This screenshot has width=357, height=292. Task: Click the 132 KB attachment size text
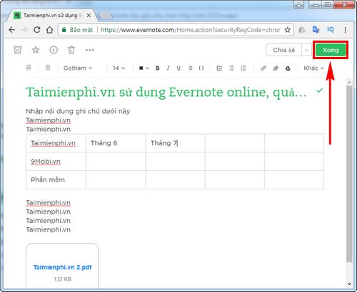click(x=62, y=279)
